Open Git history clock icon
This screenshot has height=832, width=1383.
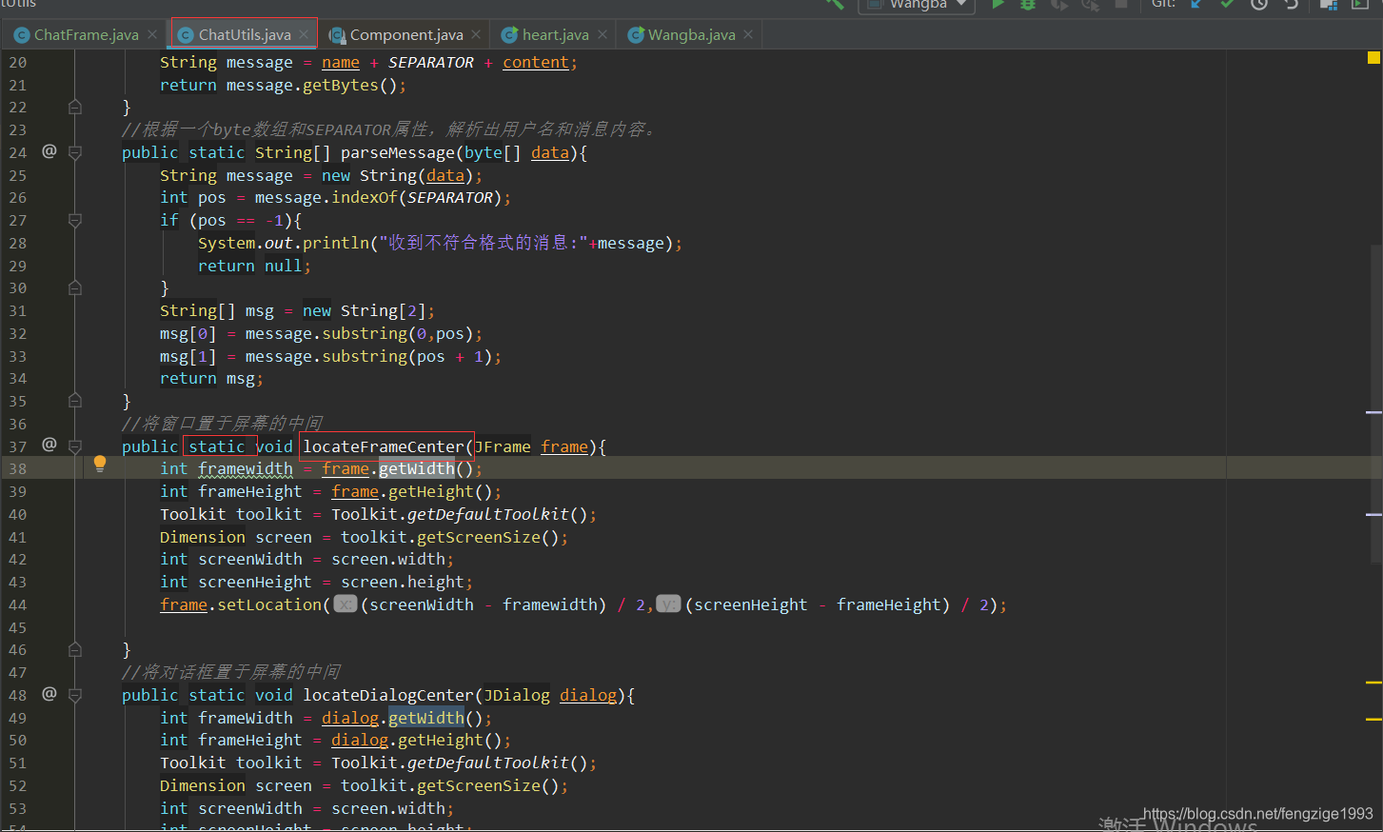(1259, 4)
